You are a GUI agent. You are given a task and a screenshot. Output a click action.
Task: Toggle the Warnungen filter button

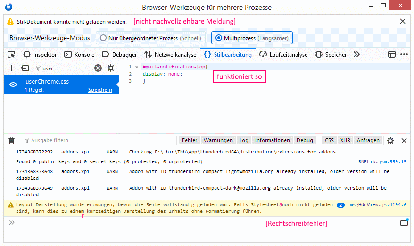(x=218, y=140)
